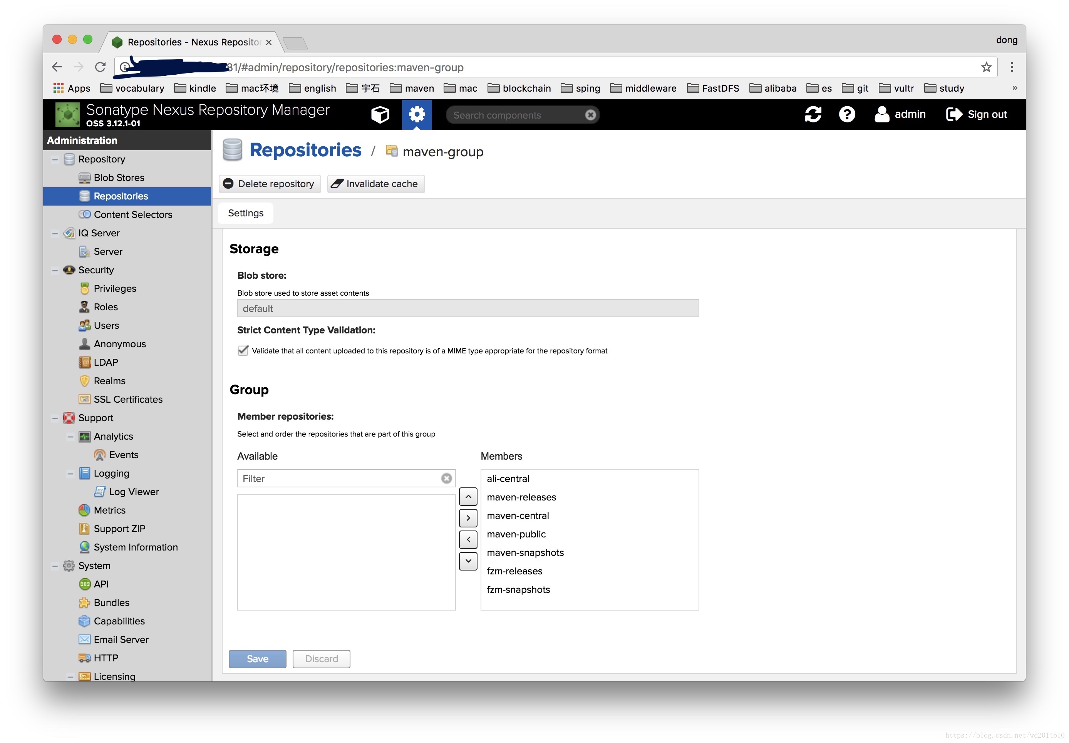Open Blob Stores in the sidebar
This screenshot has height=743, width=1069.
click(x=119, y=177)
